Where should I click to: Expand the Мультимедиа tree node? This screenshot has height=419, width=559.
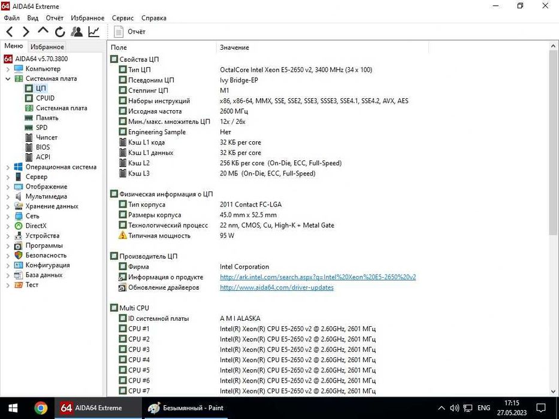(8, 196)
